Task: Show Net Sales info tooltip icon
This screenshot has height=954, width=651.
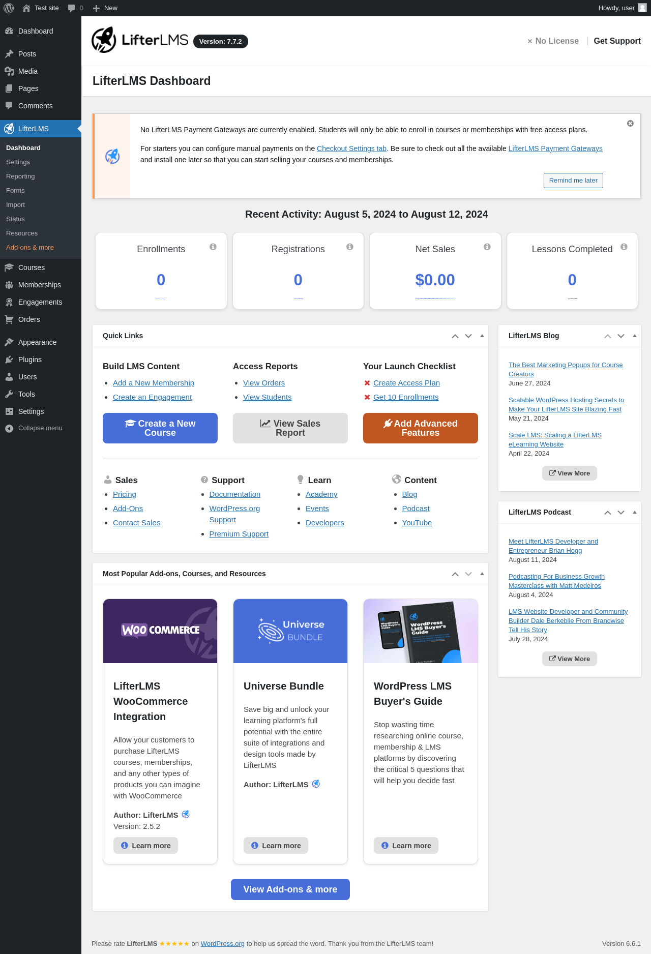Action: point(487,247)
